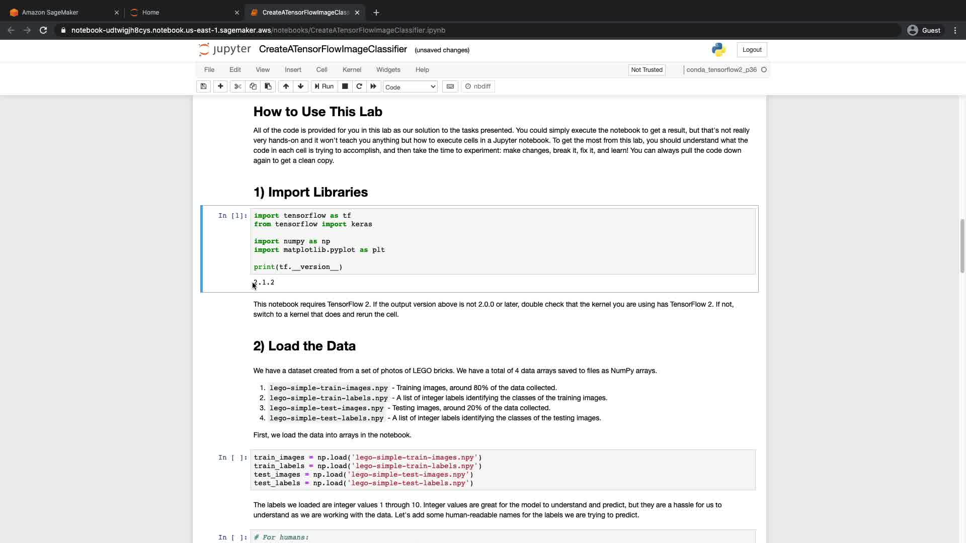Interrupt the kernel with stop icon
Image resolution: width=966 pixels, height=543 pixels.
(345, 86)
